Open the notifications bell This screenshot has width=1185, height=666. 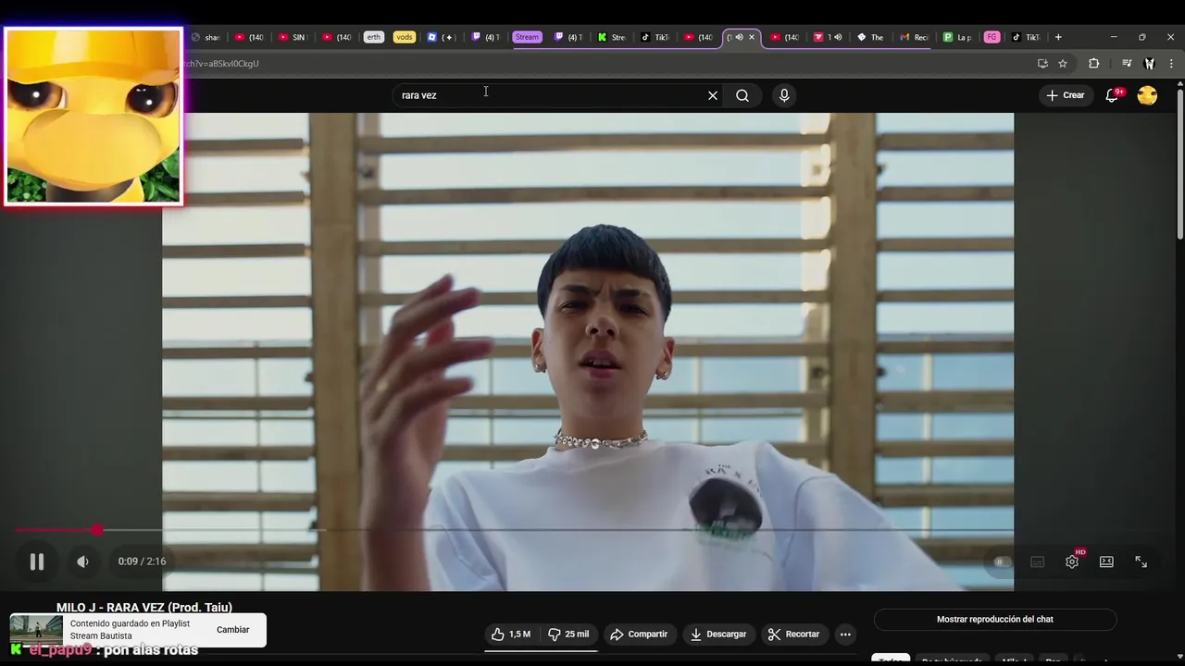point(1113,95)
